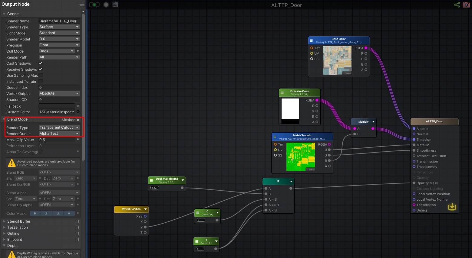This screenshot has height=258, width=472.
Task: Toggle the Cast Shadows checkbox
Action: pos(41,63)
